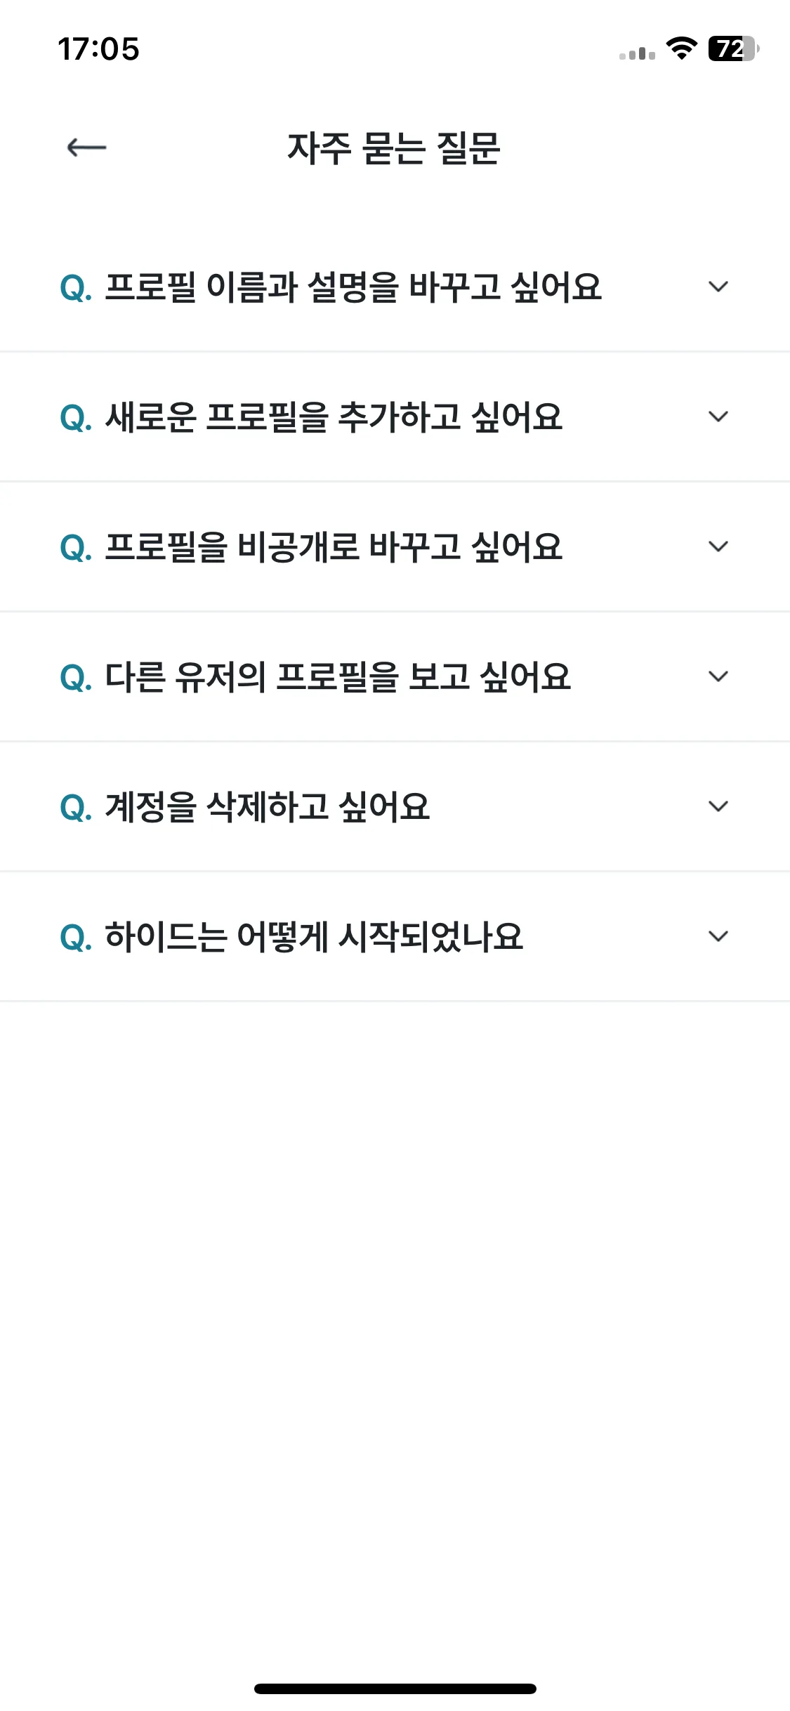Expand chevron for 새로운 프로필을 추가하고 싶어요
This screenshot has height=1711, width=790.
tap(718, 417)
